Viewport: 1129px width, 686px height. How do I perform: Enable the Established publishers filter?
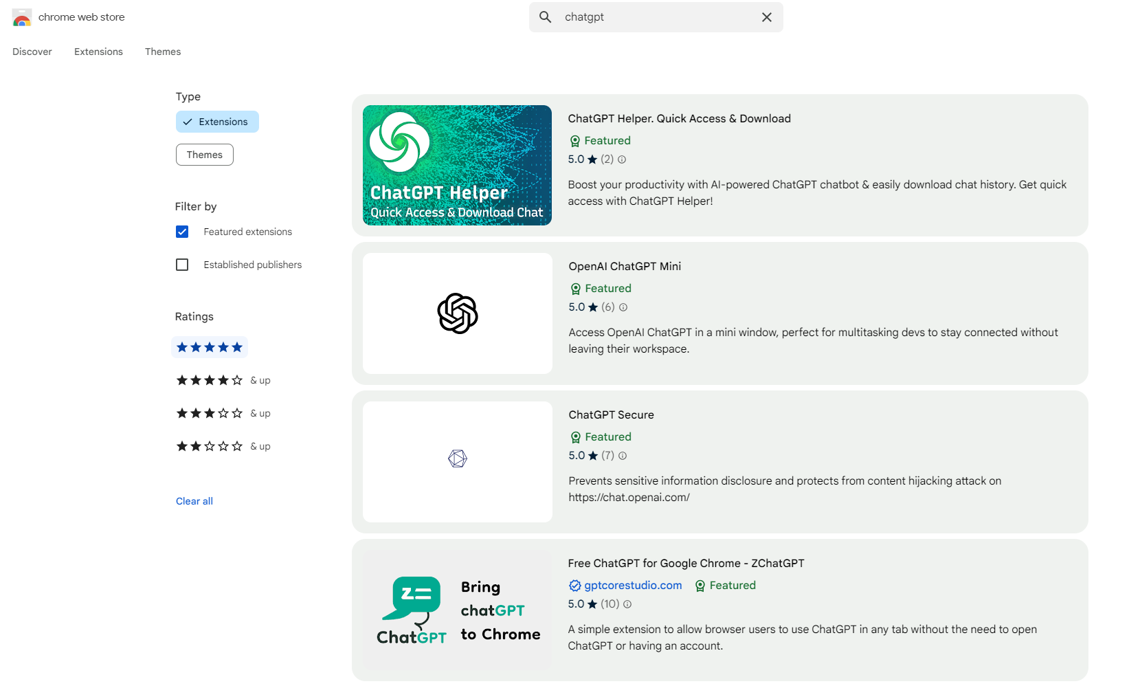[x=182, y=265]
